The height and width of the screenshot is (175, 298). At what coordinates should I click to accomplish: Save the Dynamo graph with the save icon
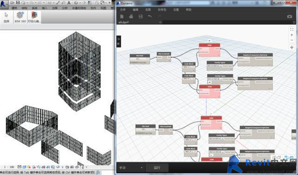[x=140, y=16]
